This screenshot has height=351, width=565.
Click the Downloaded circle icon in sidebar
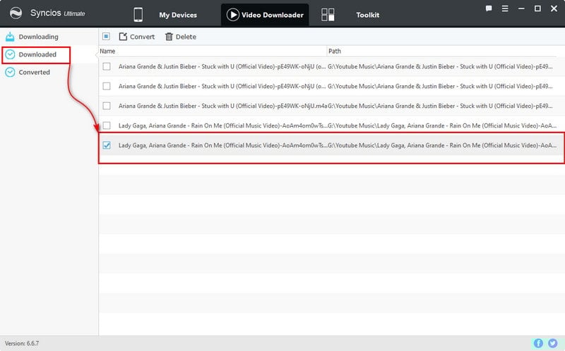[10, 54]
